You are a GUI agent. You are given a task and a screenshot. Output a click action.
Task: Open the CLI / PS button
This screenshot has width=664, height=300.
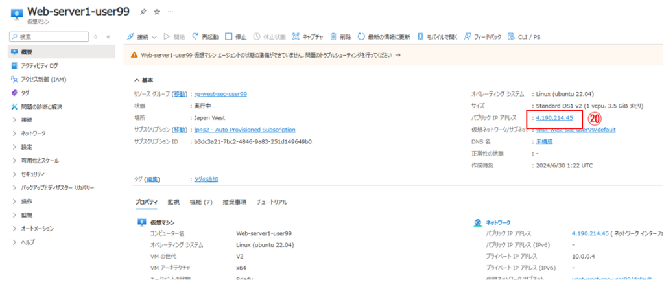coord(524,37)
